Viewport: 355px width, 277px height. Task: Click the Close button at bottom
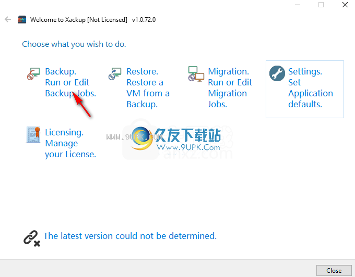click(334, 270)
